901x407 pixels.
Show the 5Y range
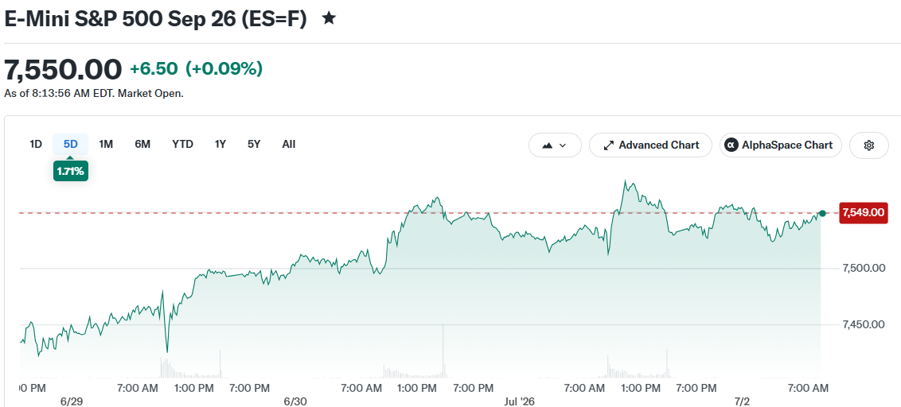click(254, 144)
